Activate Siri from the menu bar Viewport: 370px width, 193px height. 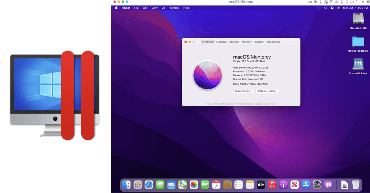[338, 8]
